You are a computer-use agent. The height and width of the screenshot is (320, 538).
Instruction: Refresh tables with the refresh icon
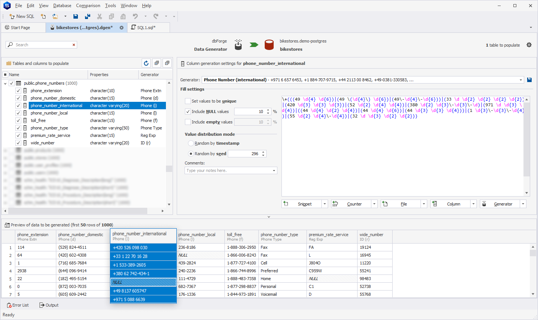pos(146,63)
